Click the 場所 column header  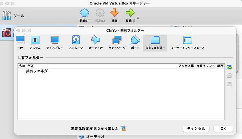[220, 66]
